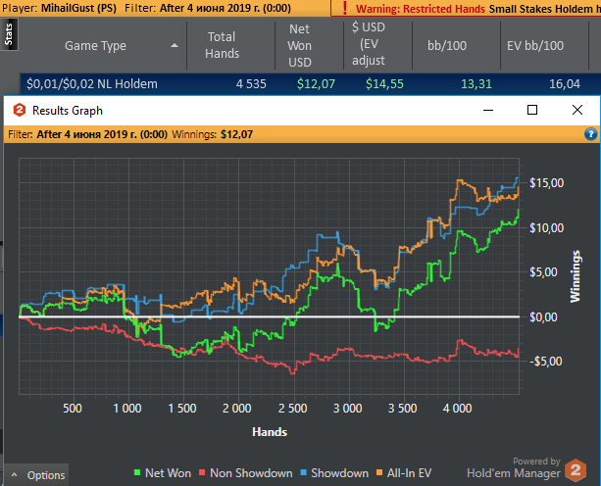Toggle the Showdown legend entry
Image resolution: width=601 pixels, height=486 pixels.
pos(337,473)
